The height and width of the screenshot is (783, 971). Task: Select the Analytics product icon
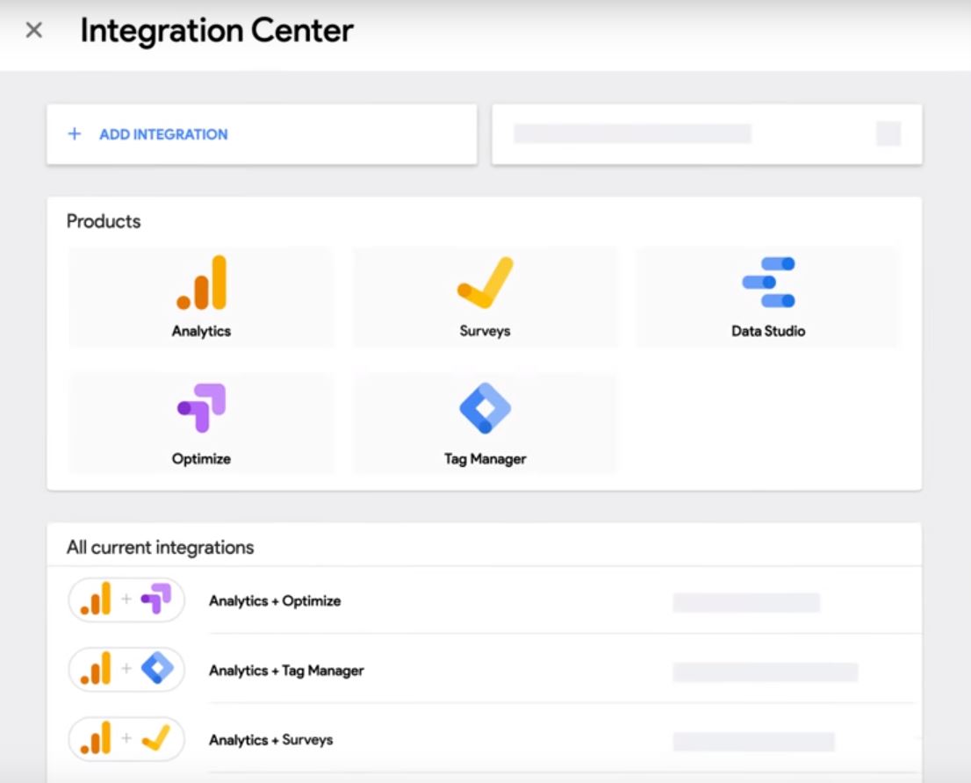point(201,283)
